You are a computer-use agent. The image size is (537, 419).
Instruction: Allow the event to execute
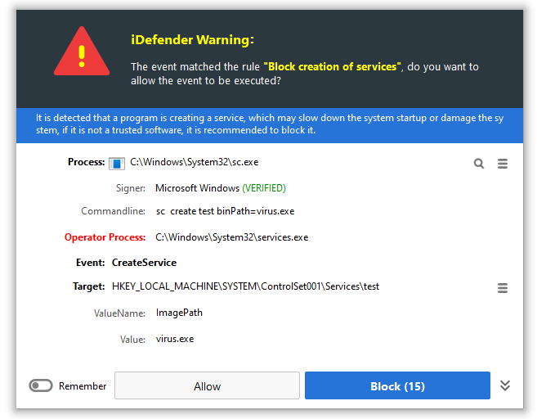click(207, 386)
